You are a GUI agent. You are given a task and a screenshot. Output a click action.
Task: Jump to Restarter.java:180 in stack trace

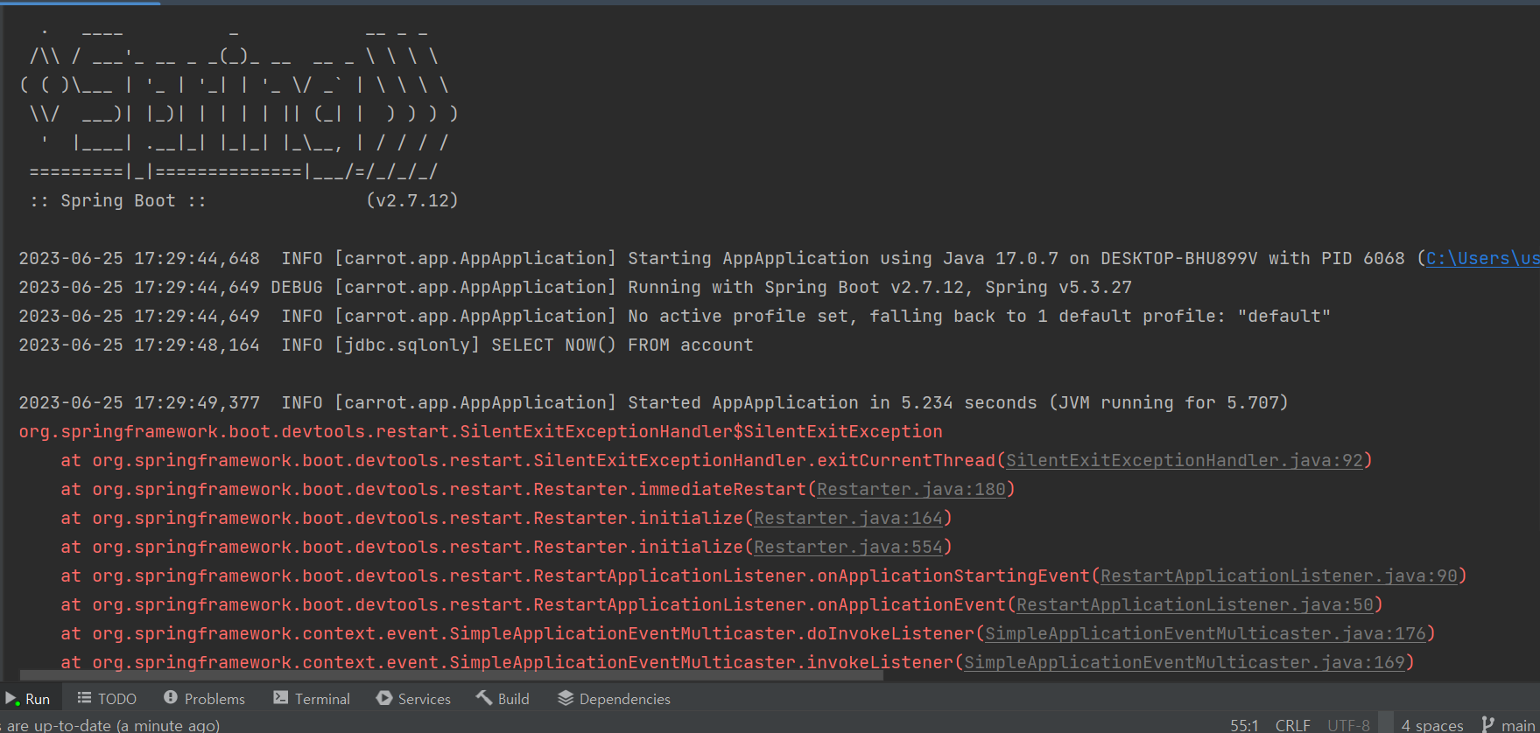pos(911,490)
